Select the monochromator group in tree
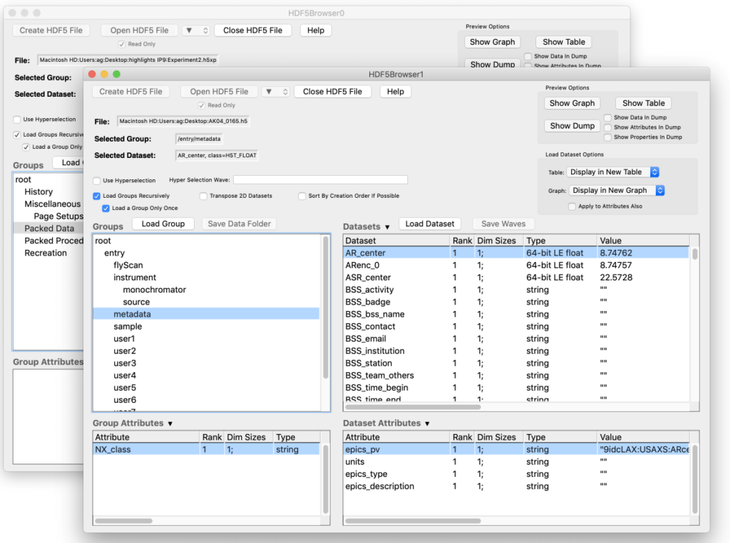The image size is (730, 543). point(154,290)
